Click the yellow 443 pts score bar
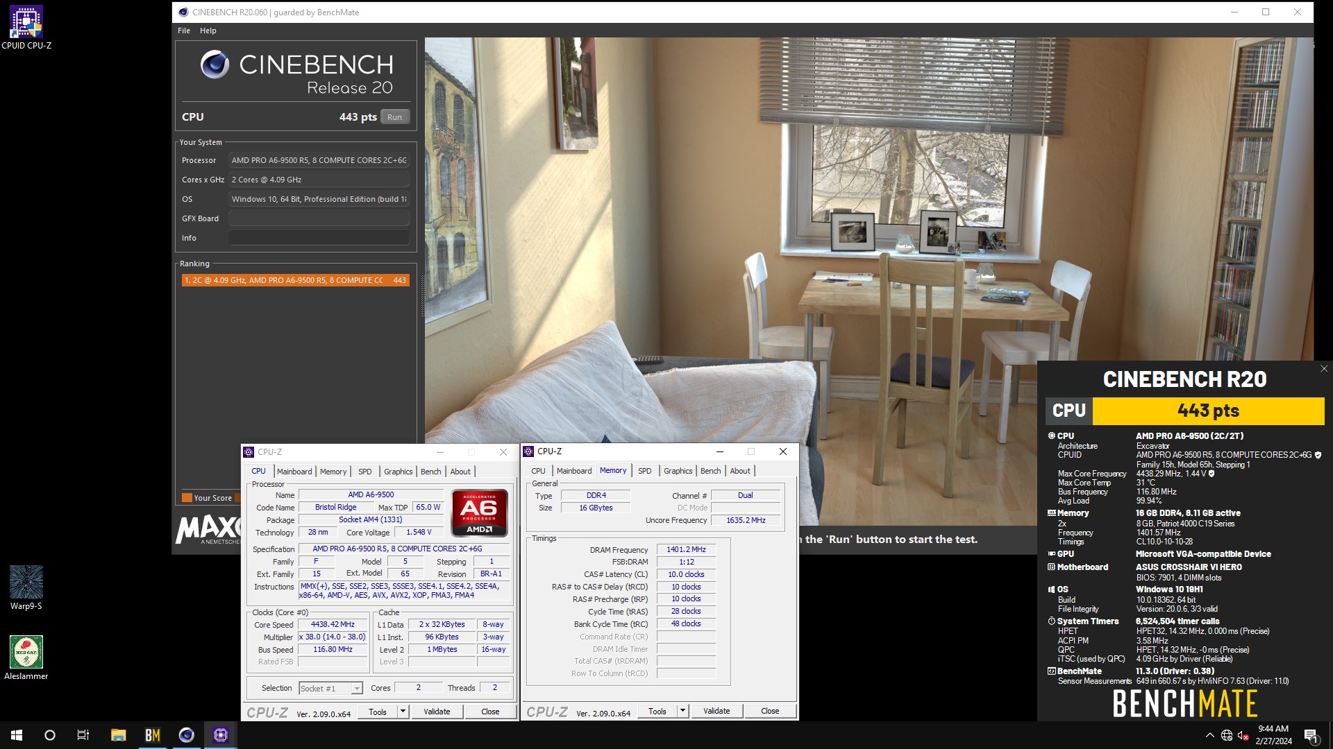Image resolution: width=1333 pixels, height=749 pixels. (x=1208, y=411)
